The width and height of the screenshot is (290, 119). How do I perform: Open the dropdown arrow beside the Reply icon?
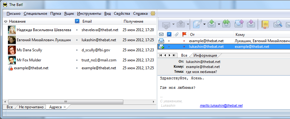(x=219, y=24)
